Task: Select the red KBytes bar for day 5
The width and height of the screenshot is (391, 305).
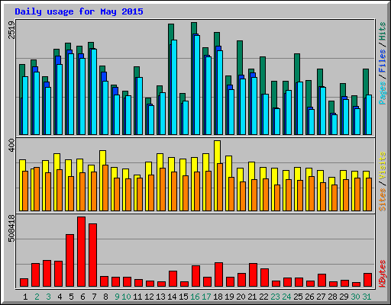Action: 70,261
